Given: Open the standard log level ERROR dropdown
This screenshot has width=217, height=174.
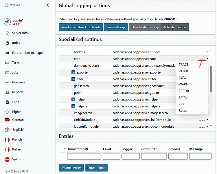Looking at the screenshot, I should 171,19.
